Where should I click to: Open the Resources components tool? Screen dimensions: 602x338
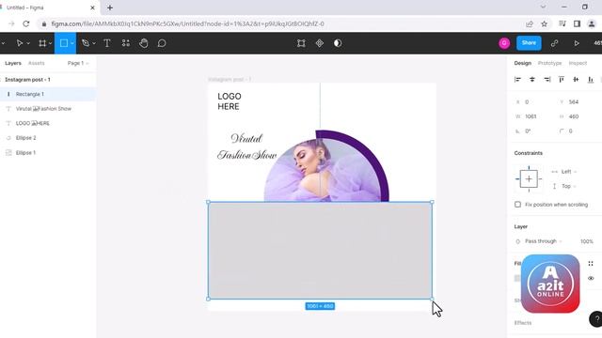click(x=125, y=43)
